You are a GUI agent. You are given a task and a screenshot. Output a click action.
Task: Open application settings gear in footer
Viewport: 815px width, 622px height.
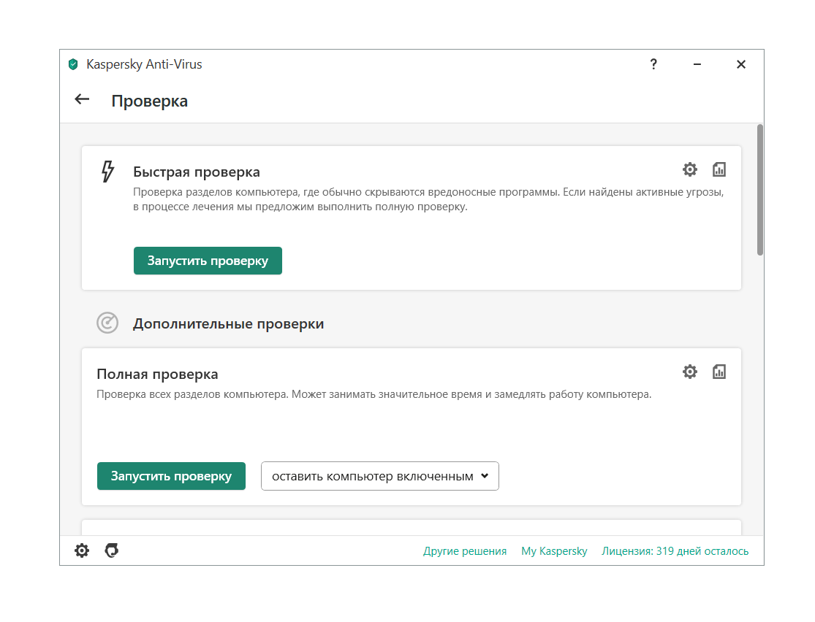[x=82, y=550]
